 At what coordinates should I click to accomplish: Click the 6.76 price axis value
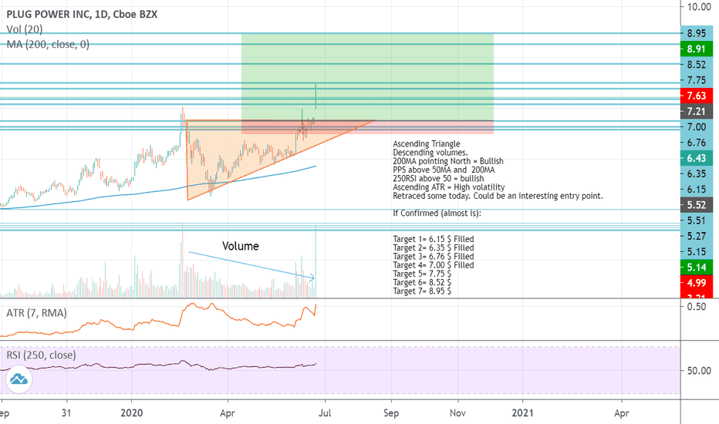click(697, 143)
